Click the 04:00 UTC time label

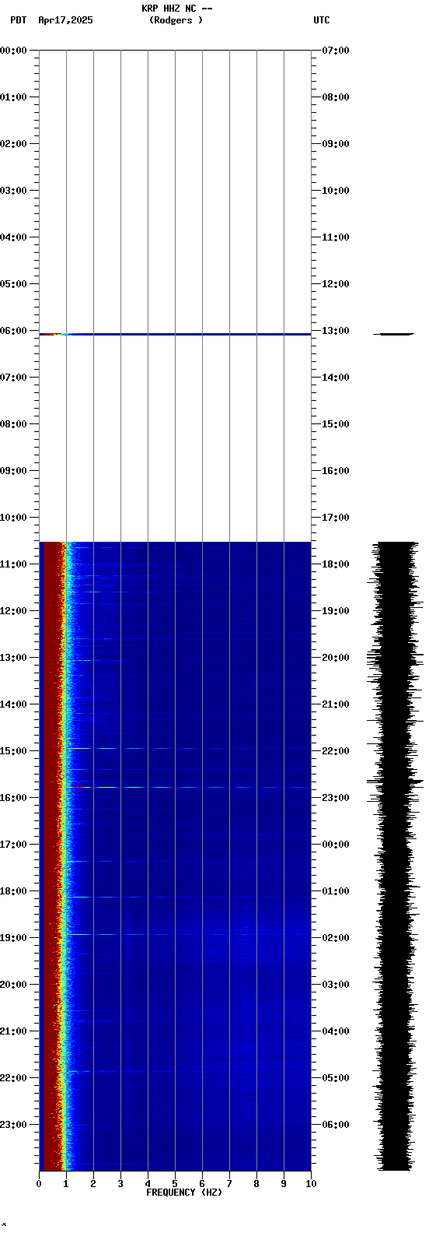[336, 1031]
